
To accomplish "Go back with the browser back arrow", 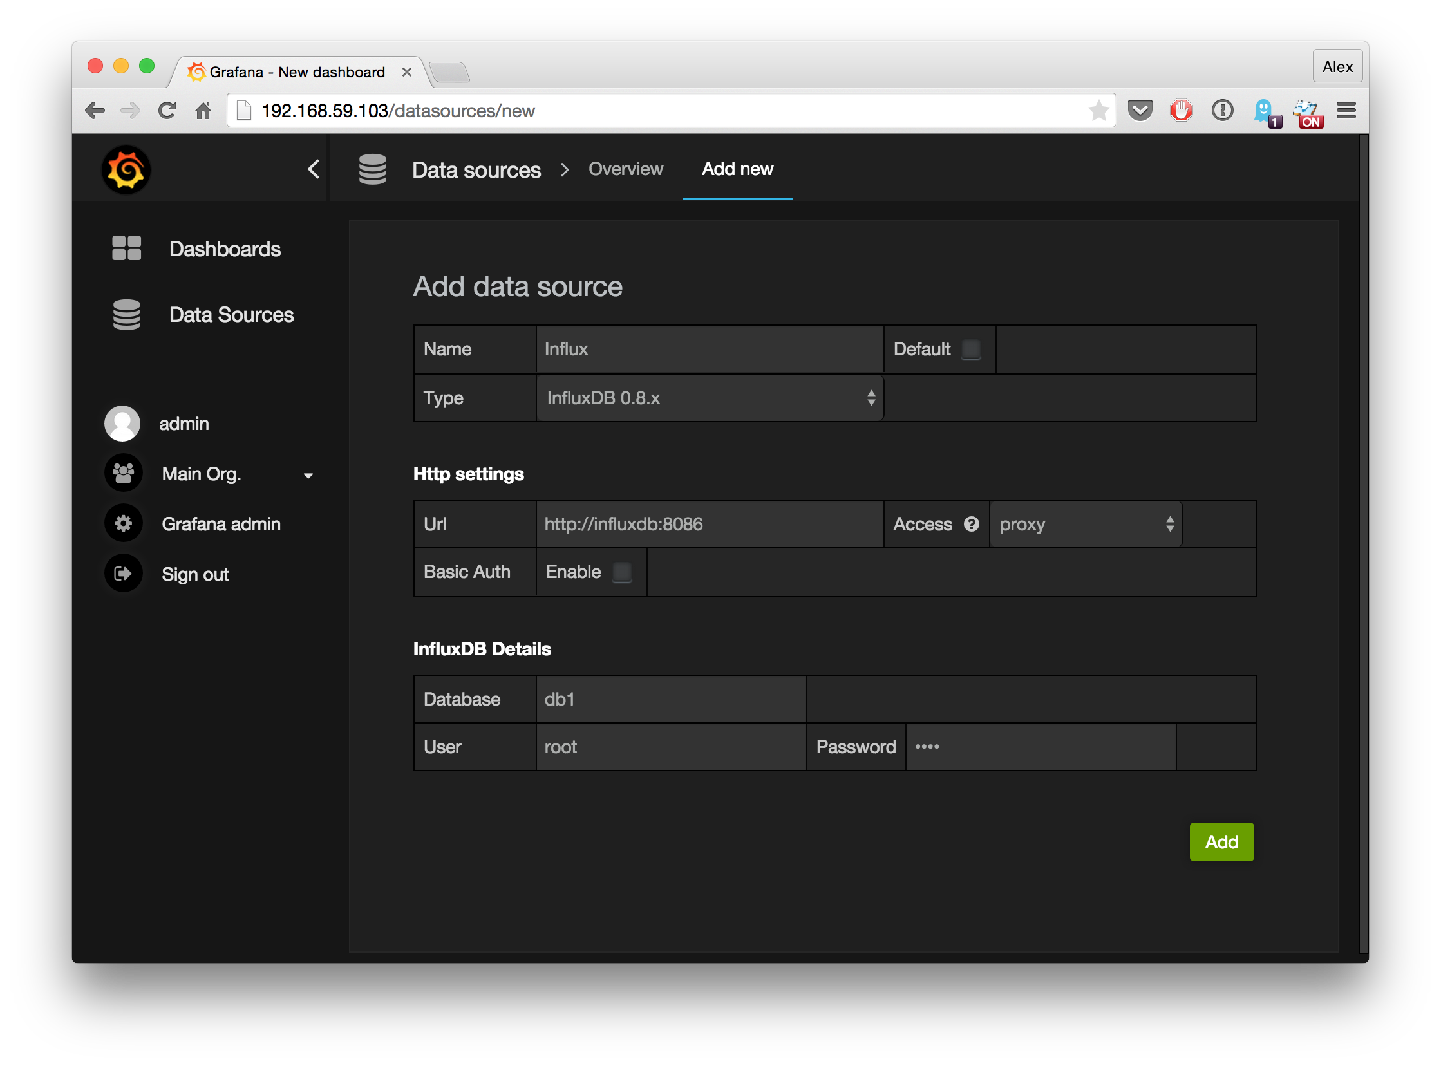I will pos(94,110).
